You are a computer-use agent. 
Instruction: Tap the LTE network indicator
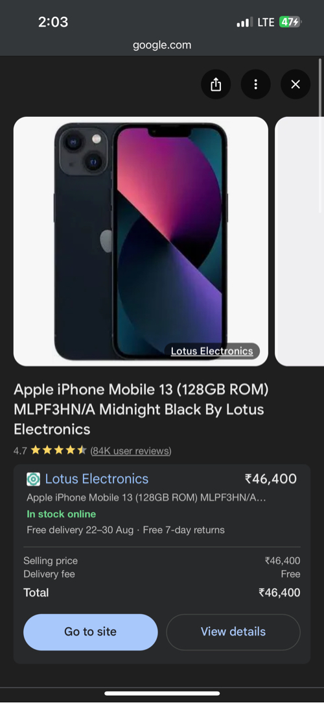click(266, 22)
